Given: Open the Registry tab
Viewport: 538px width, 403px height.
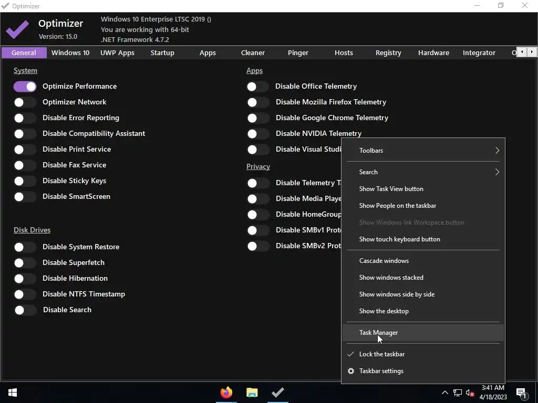Looking at the screenshot, I should 388,53.
